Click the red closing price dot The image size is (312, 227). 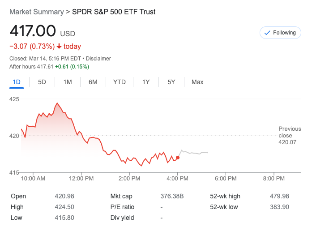[x=178, y=158]
